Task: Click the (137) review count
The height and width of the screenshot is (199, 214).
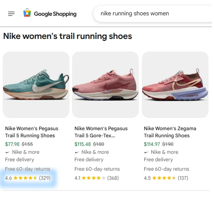Action: [x=183, y=178]
